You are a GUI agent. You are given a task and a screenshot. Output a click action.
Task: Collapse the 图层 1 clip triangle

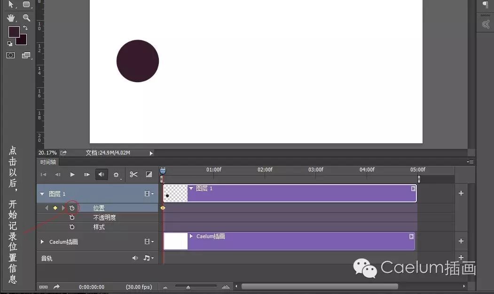point(191,188)
